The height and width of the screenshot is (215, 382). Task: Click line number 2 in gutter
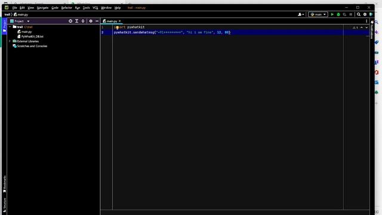(102, 32)
